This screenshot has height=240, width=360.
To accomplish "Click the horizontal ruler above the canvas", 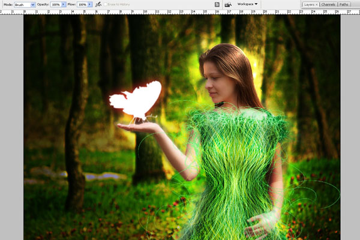I will [180, 12].
